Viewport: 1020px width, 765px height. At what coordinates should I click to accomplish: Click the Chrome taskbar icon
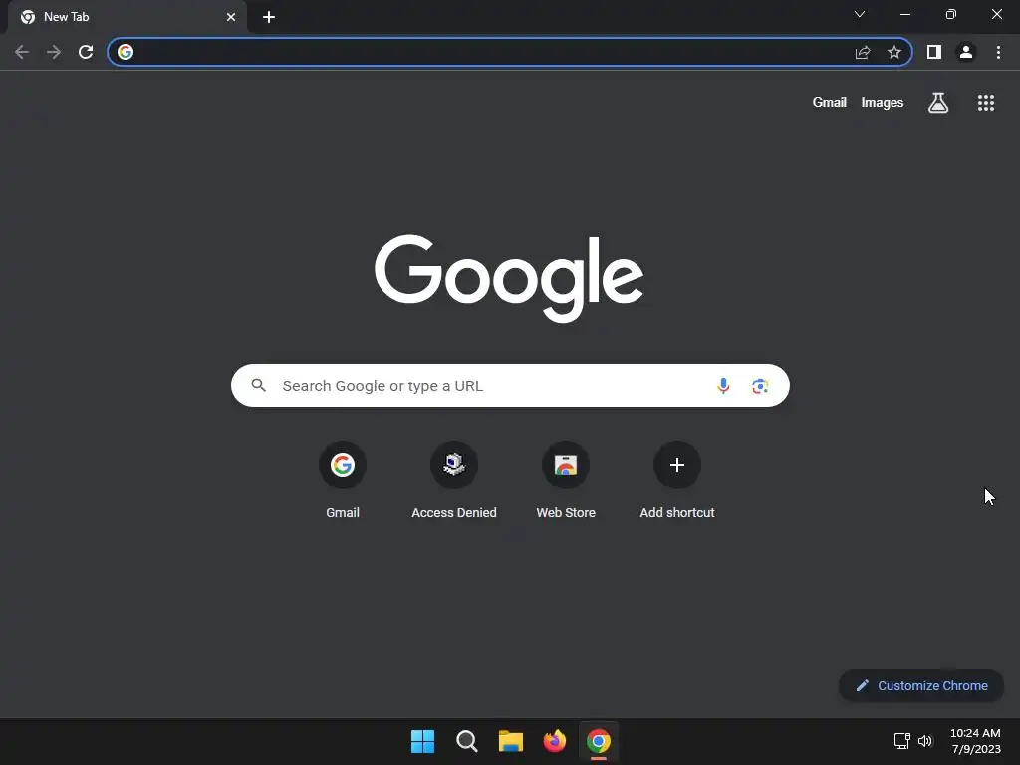pos(599,741)
